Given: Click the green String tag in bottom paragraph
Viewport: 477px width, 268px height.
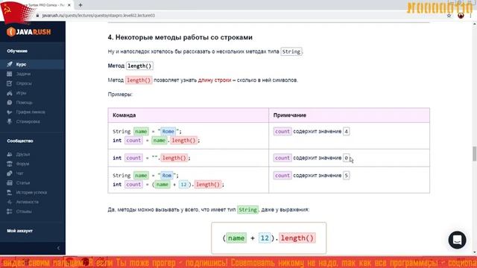Looking at the screenshot, I should (x=247, y=210).
